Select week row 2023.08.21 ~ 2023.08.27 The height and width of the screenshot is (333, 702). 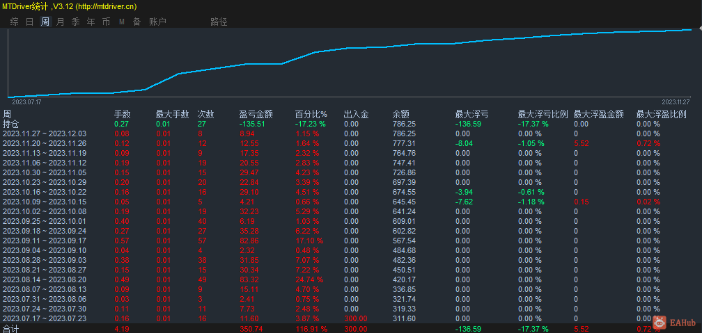pos(45,270)
